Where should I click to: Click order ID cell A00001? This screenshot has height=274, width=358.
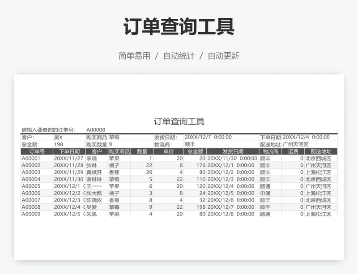[31, 158]
